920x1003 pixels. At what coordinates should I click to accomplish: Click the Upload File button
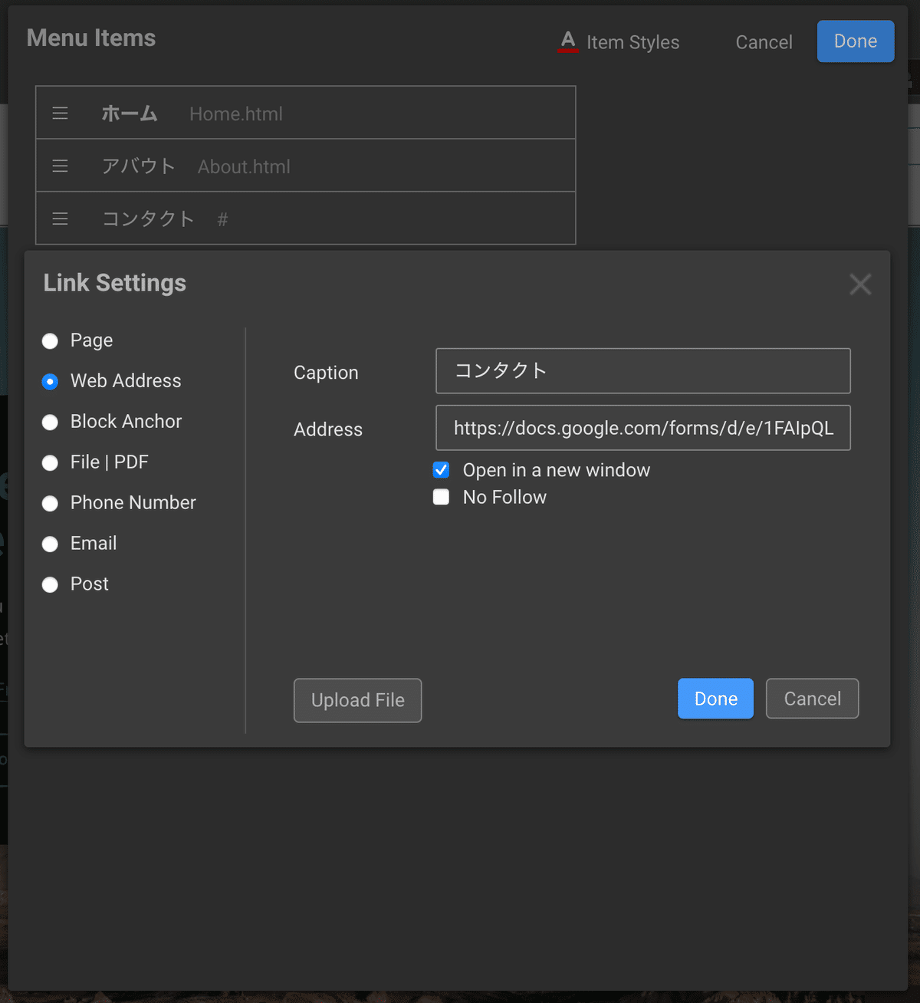pos(358,700)
